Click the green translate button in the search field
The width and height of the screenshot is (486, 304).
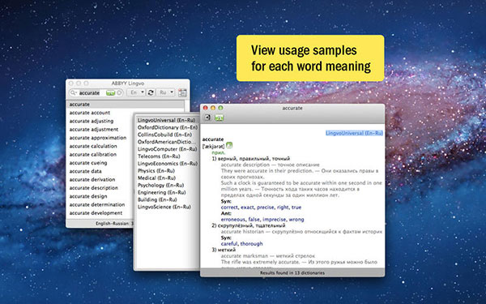[110, 92]
